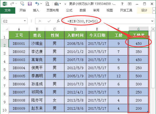Click the vertical scrollbar up arrow
156x114 pixels.
pyautogui.click(x=153, y=29)
